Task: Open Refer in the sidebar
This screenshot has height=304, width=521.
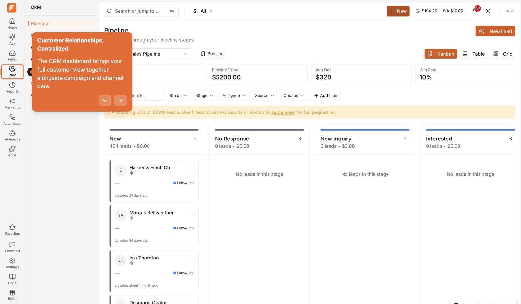Action: 12,295
